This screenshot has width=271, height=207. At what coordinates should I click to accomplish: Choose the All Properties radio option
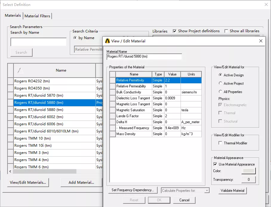(x=220, y=92)
